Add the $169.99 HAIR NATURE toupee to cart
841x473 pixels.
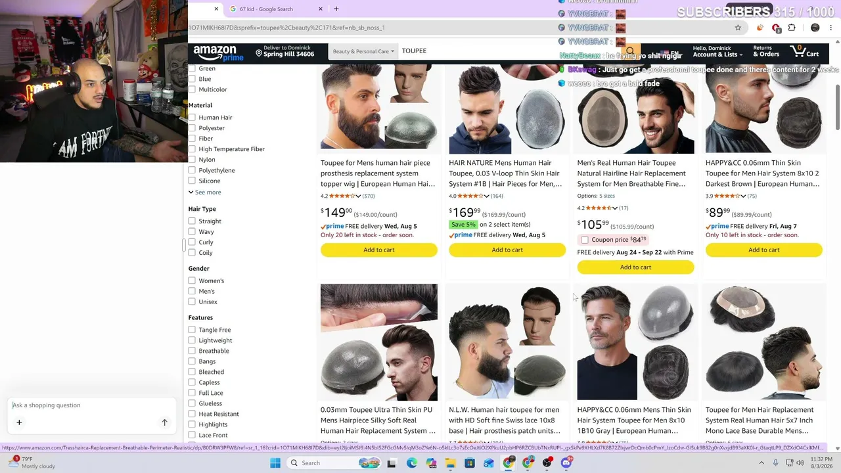pos(507,250)
